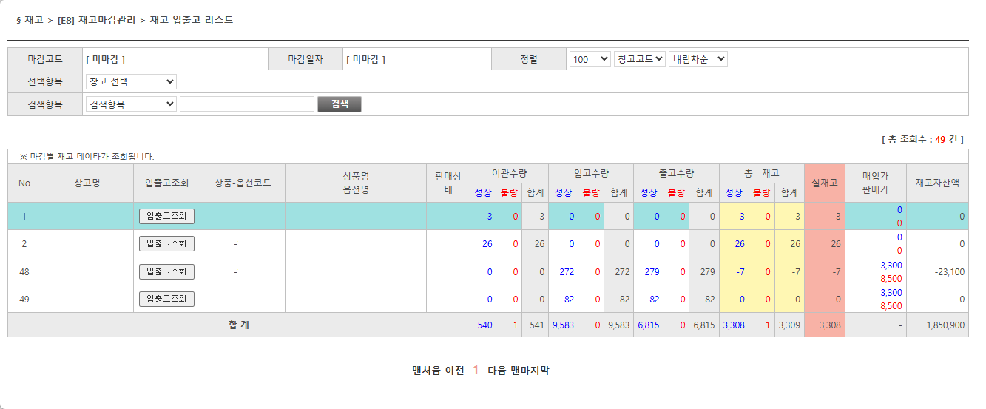
Task: Click 입출고조회 button in row 1
Action: tap(166, 216)
